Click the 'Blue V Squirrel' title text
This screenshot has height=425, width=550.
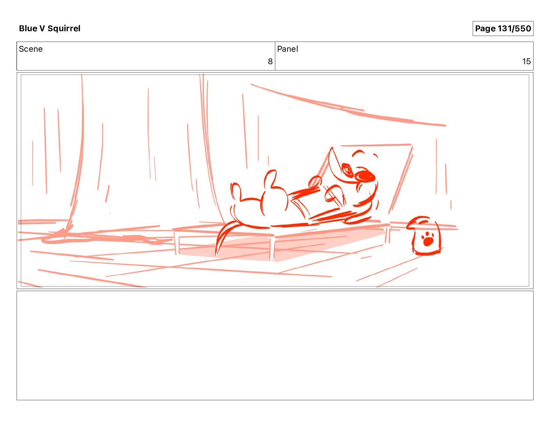(x=50, y=28)
